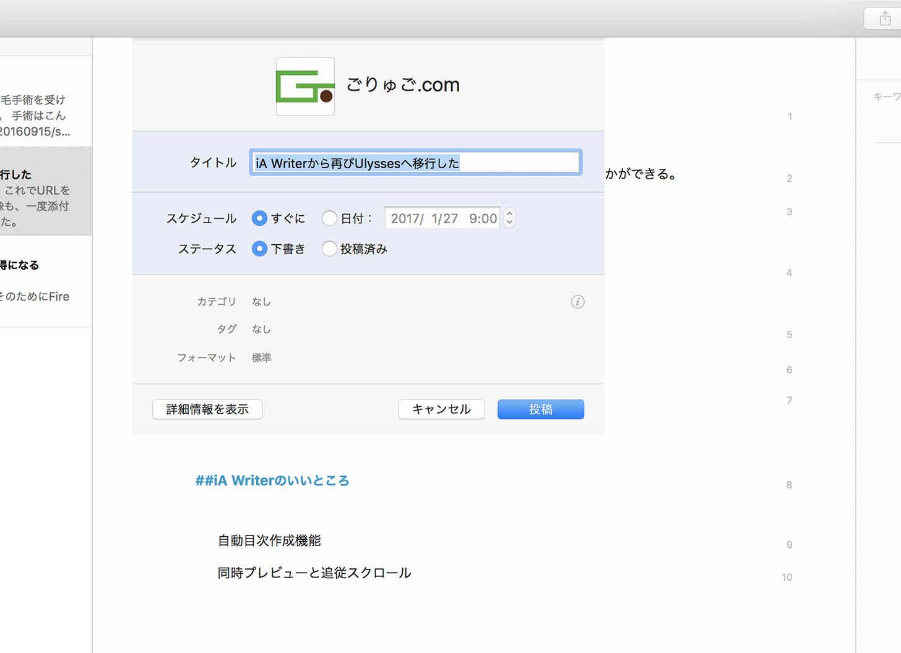Viewport: 901px width, 653px height.
Task: Open 詳細情報を表示 for more details
Action: (x=207, y=409)
